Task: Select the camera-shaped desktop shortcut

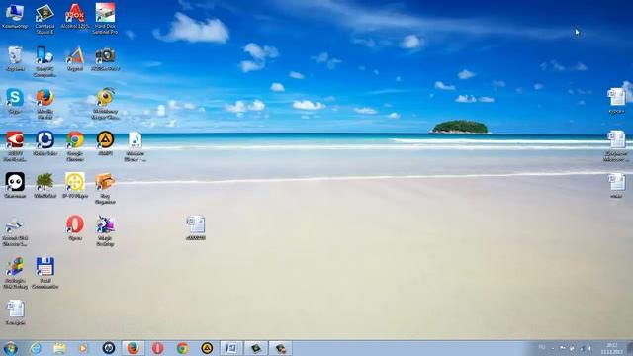Action: (105, 59)
